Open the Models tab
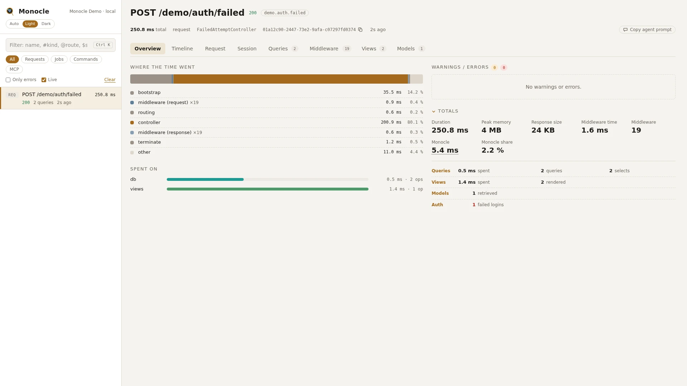 tap(411, 49)
